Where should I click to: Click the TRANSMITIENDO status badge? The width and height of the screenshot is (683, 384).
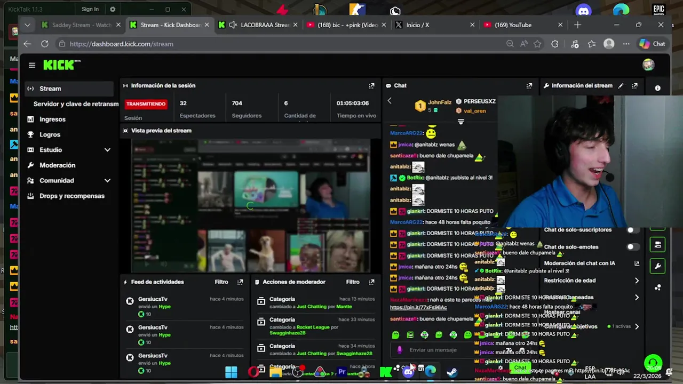click(x=146, y=103)
